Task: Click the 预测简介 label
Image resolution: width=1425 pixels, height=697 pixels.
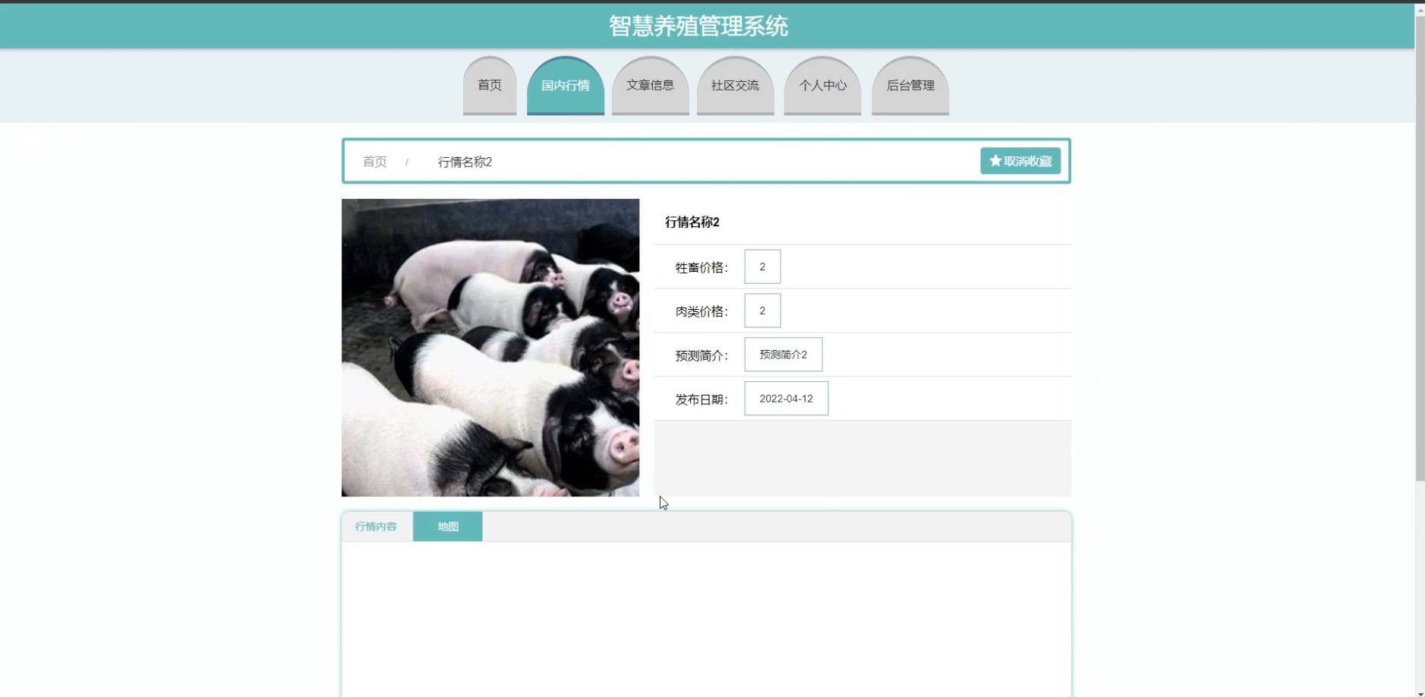Action: (701, 355)
